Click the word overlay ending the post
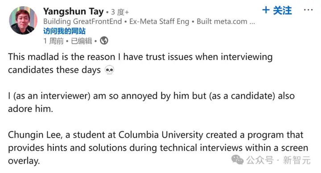 coord(24,161)
